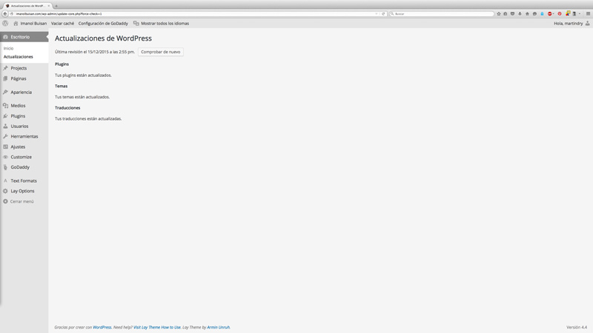Click the Firefox downloads arrow icon
The width and height of the screenshot is (593, 333).
519,13
